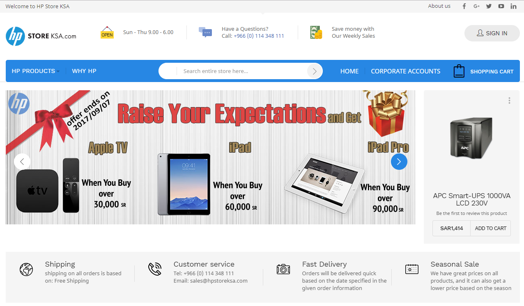Open the three-dot menu on product card
The height and width of the screenshot is (306, 524).
pyautogui.click(x=509, y=100)
